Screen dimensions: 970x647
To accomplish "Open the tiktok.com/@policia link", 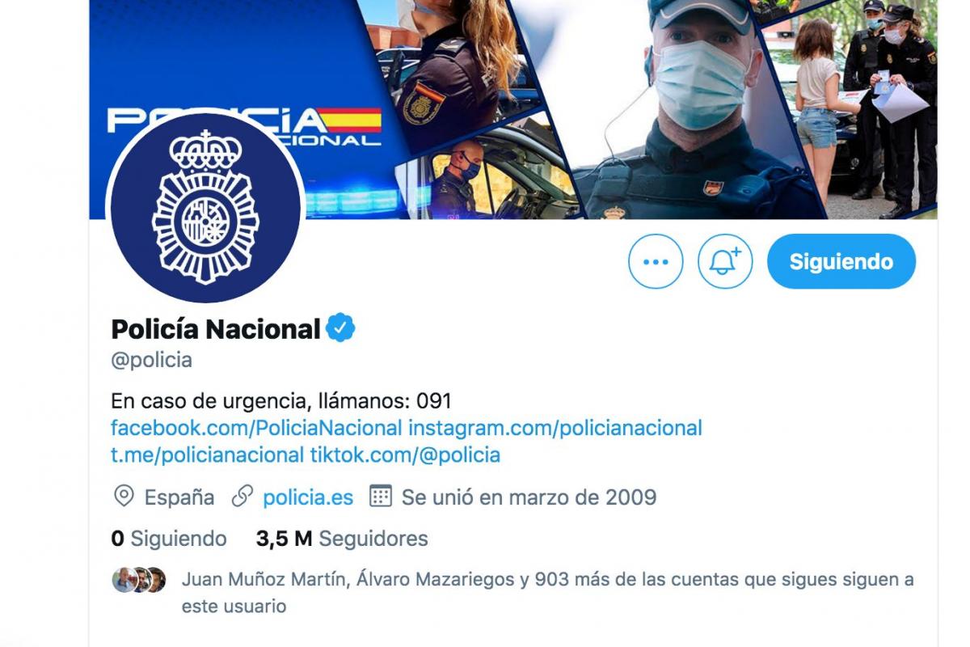I will pos(405,455).
